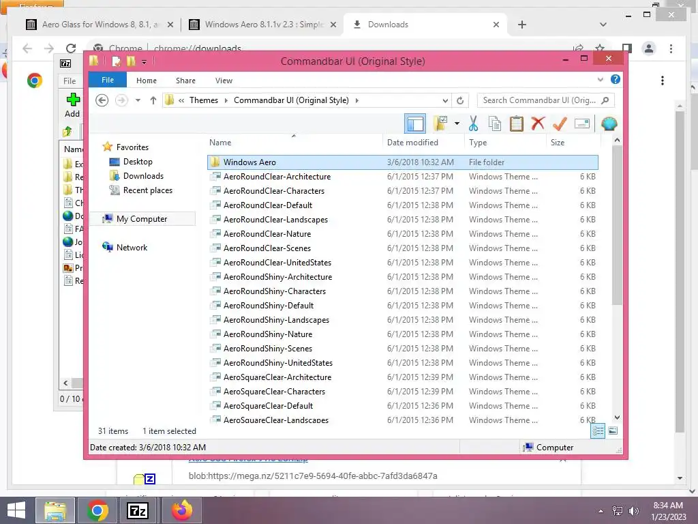Click the Explorer Forward arrow button

121,100
